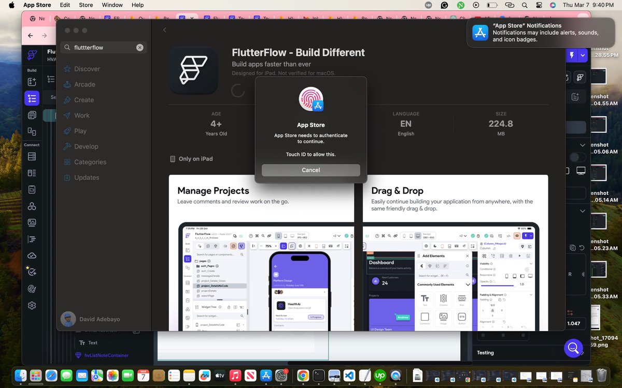
Task: Click the FlutterFlow app icon
Action: coord(193,70)
